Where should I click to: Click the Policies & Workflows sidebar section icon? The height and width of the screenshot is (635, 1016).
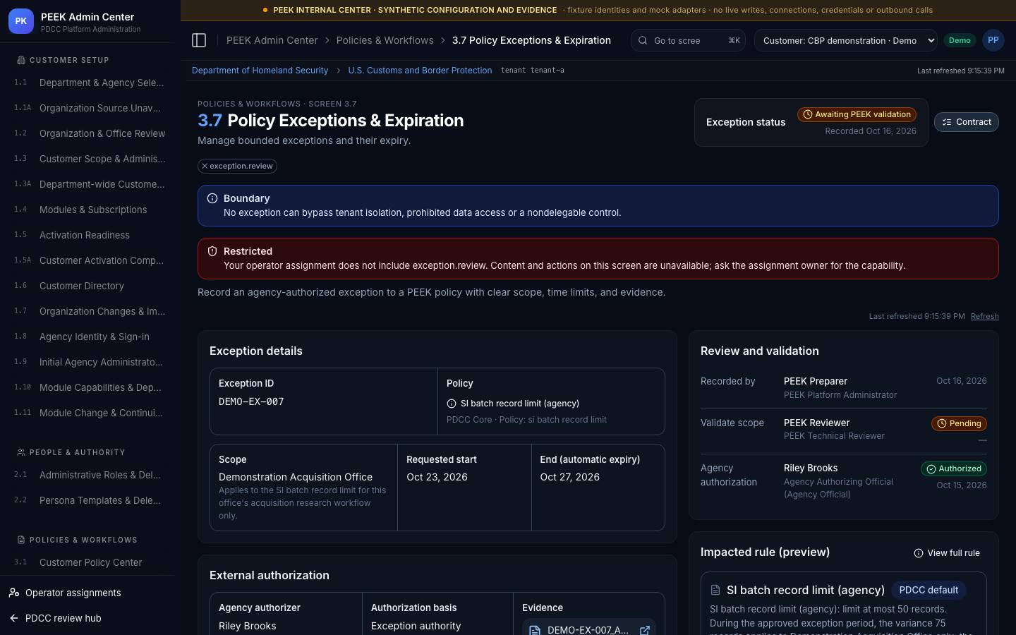click(21, 540)
